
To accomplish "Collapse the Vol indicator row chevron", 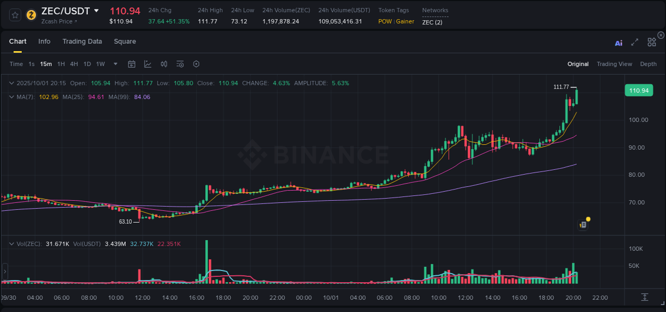I will 12,243.
